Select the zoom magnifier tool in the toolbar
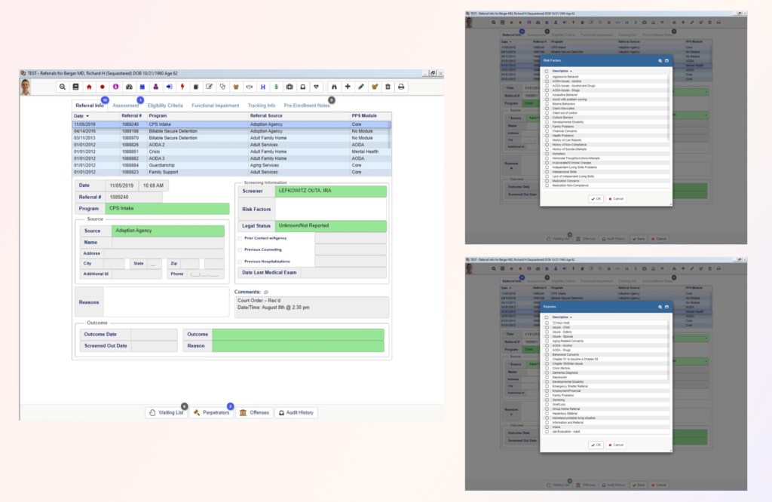This screenshot has height=502, width=772. click(61, 86)
